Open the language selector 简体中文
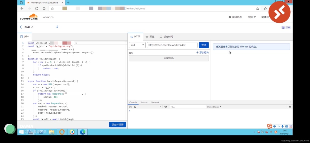Viewport: 310px width, 143px height. [265, 17]
